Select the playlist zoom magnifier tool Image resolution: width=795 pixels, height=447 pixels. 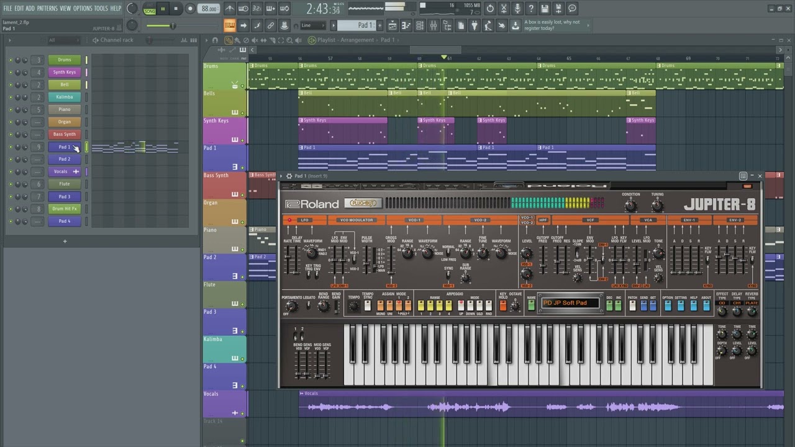(289, 40)
